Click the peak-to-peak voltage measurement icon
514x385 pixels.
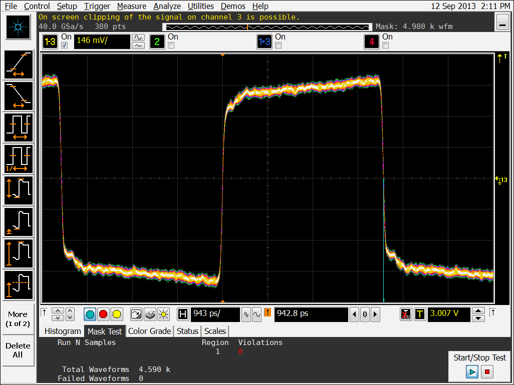pos(19,190)
